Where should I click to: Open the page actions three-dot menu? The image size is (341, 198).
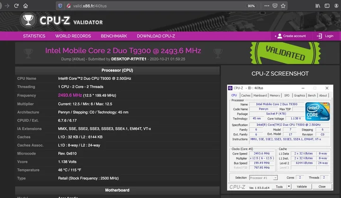tap(267, 6)
